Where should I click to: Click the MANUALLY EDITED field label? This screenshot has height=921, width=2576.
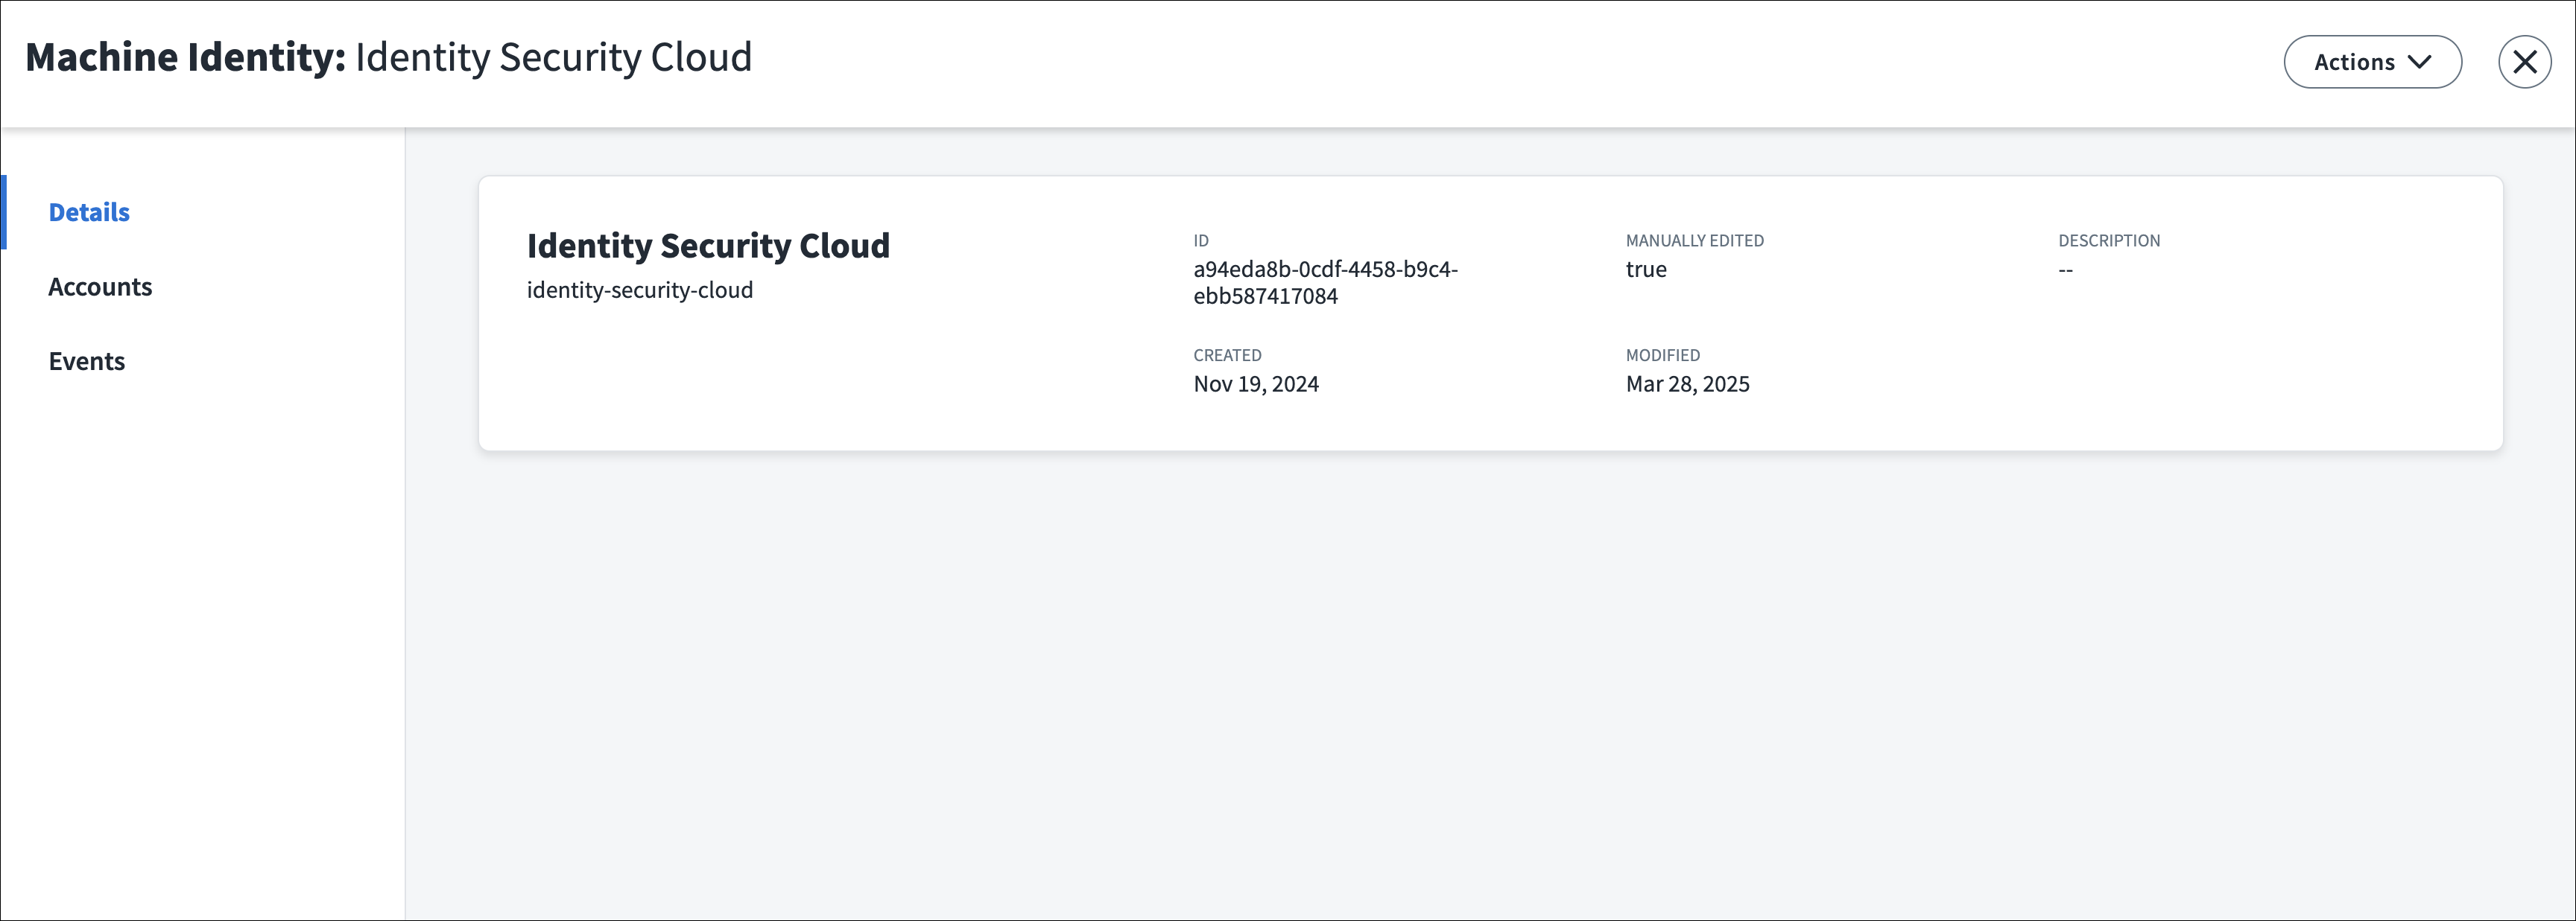click(x=1695, y=240)
